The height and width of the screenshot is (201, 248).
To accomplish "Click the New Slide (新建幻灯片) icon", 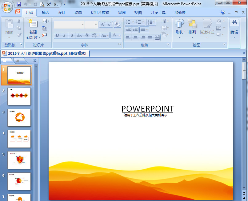I will (x=33, y=24).
